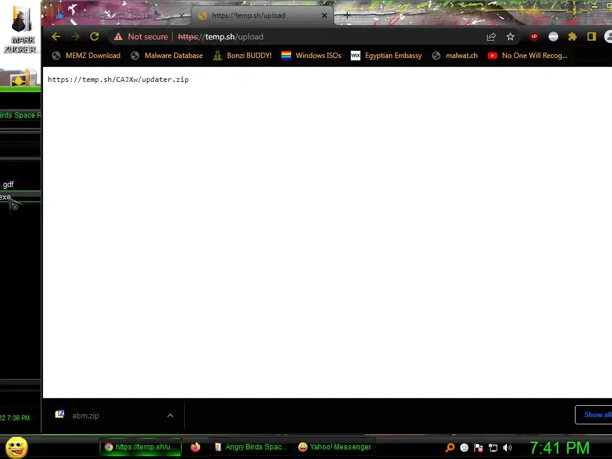Open Yahoo! Messenger from the taskbar

335,447
